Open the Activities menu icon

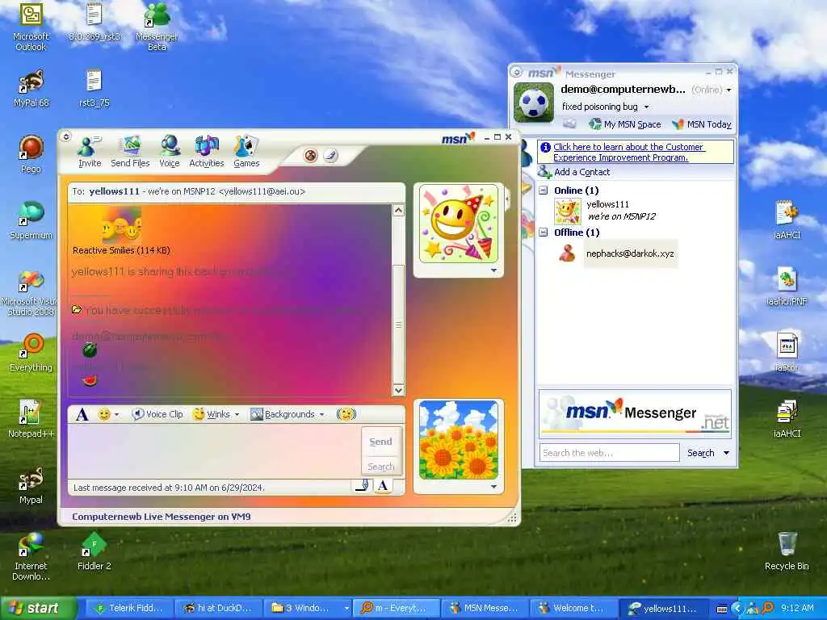(206, 152)
